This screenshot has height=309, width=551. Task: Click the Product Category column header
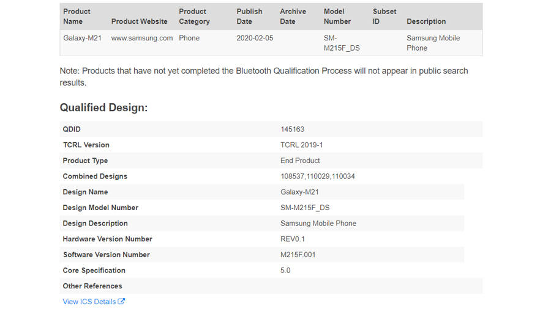pos(194,16)
